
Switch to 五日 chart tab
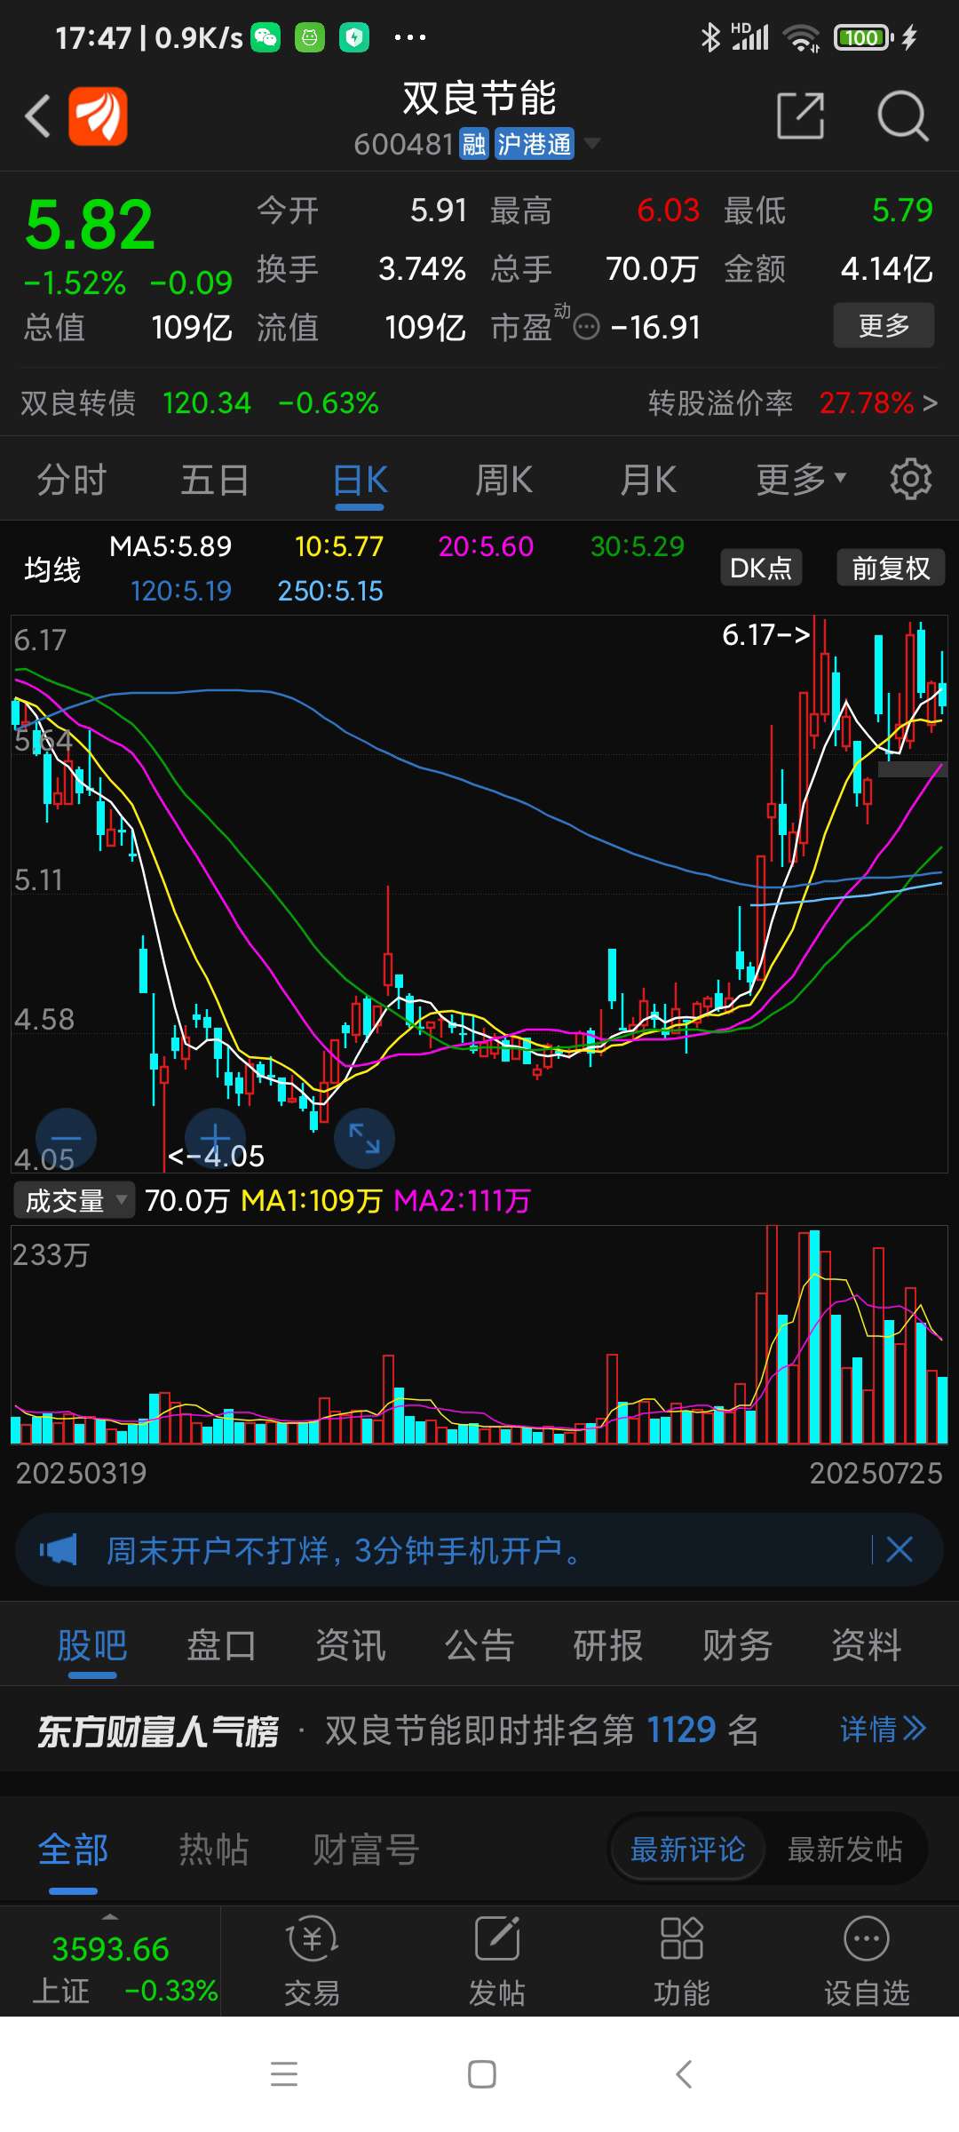click(215, 481)
